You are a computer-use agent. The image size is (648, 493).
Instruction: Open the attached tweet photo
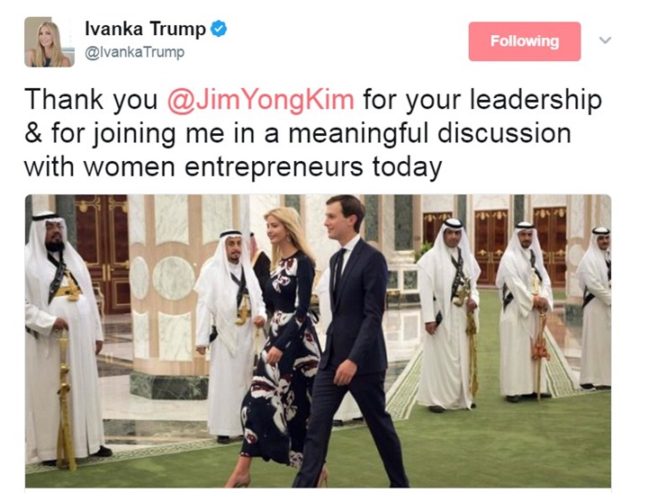coord(318,341)
